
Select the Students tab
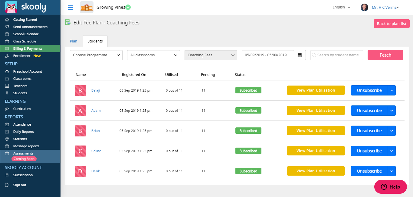[95, 41]
